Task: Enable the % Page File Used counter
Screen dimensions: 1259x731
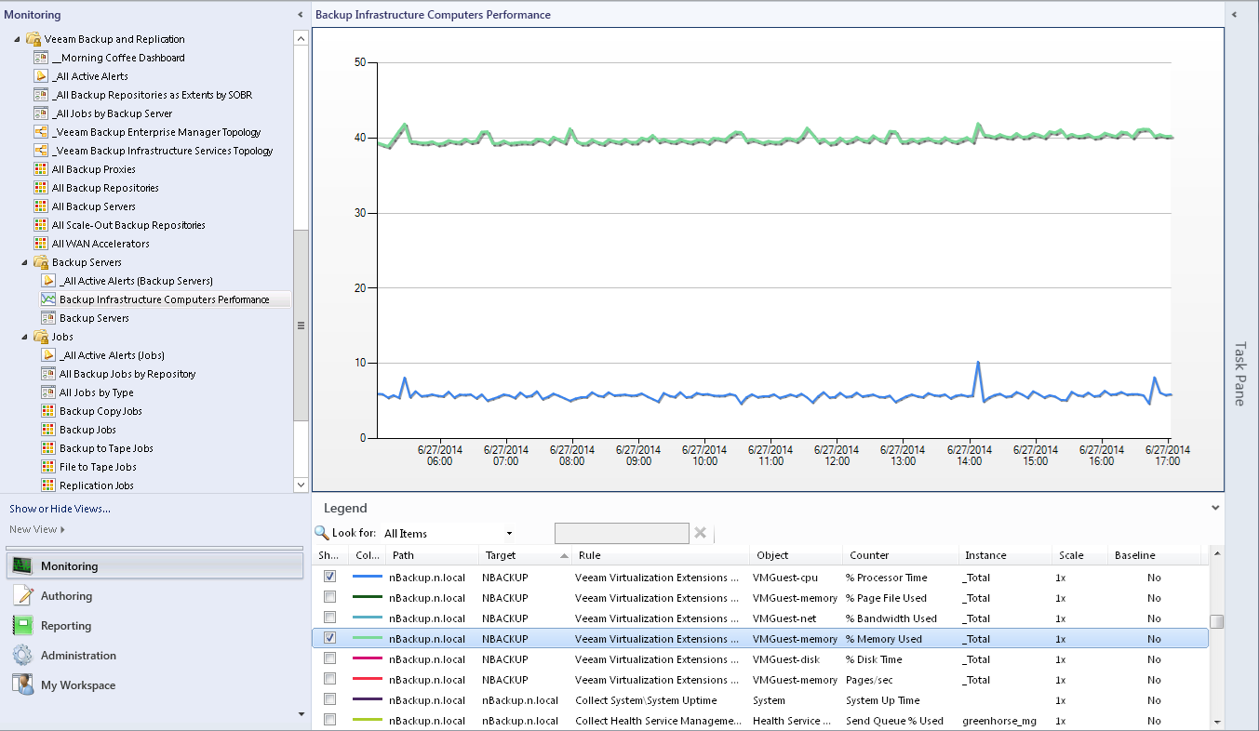Action: pos(329,597)
